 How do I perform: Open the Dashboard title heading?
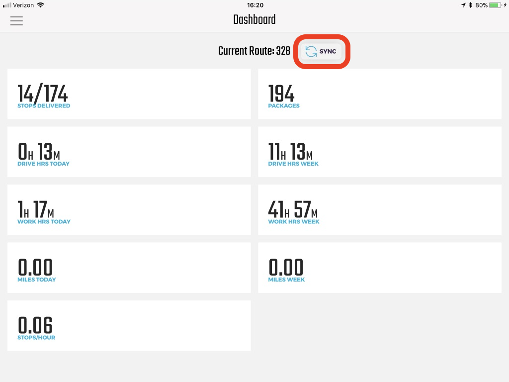point(254,20)
